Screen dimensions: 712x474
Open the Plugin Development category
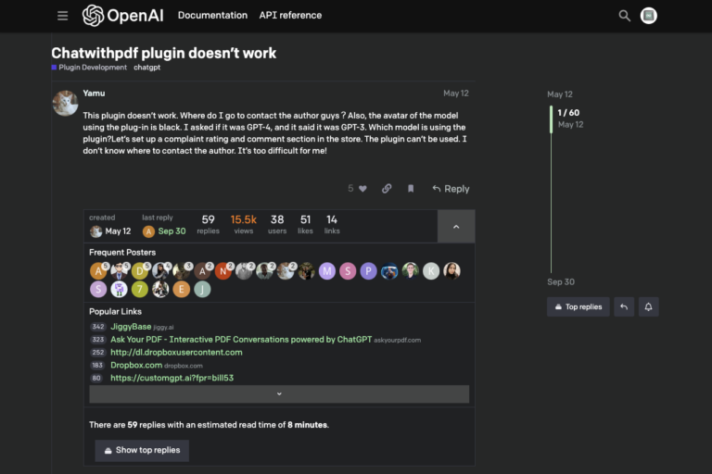(93, 68)
